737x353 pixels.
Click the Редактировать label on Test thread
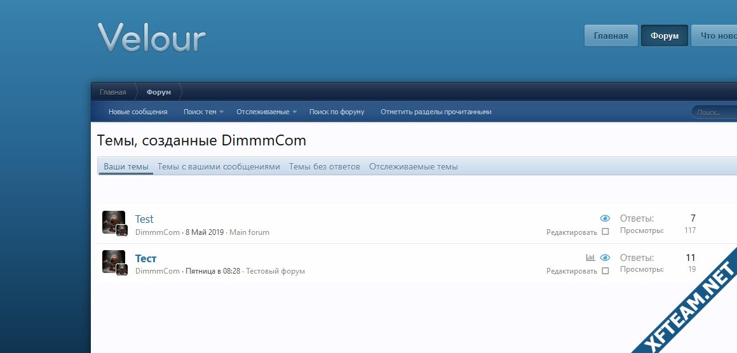tap(572, 232)
